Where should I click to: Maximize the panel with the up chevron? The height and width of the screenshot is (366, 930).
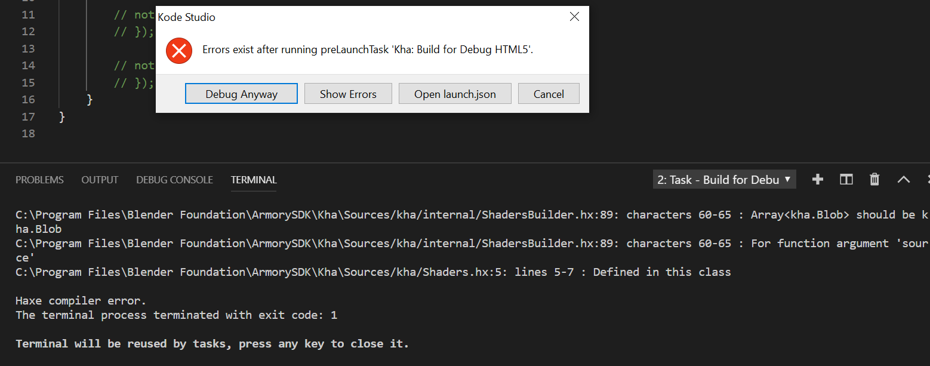pyautogui.click(x=903, y=179)
